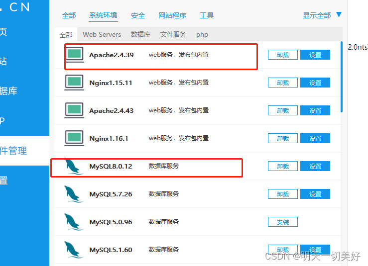
Task: Click web服务 description of Nginx1.16.1
Action: pos(179,138)
